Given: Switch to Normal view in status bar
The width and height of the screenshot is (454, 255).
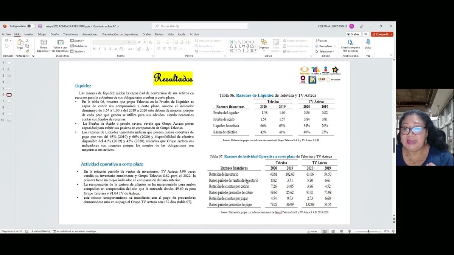Looking at the screenshot, I should (x=325, y=231).
